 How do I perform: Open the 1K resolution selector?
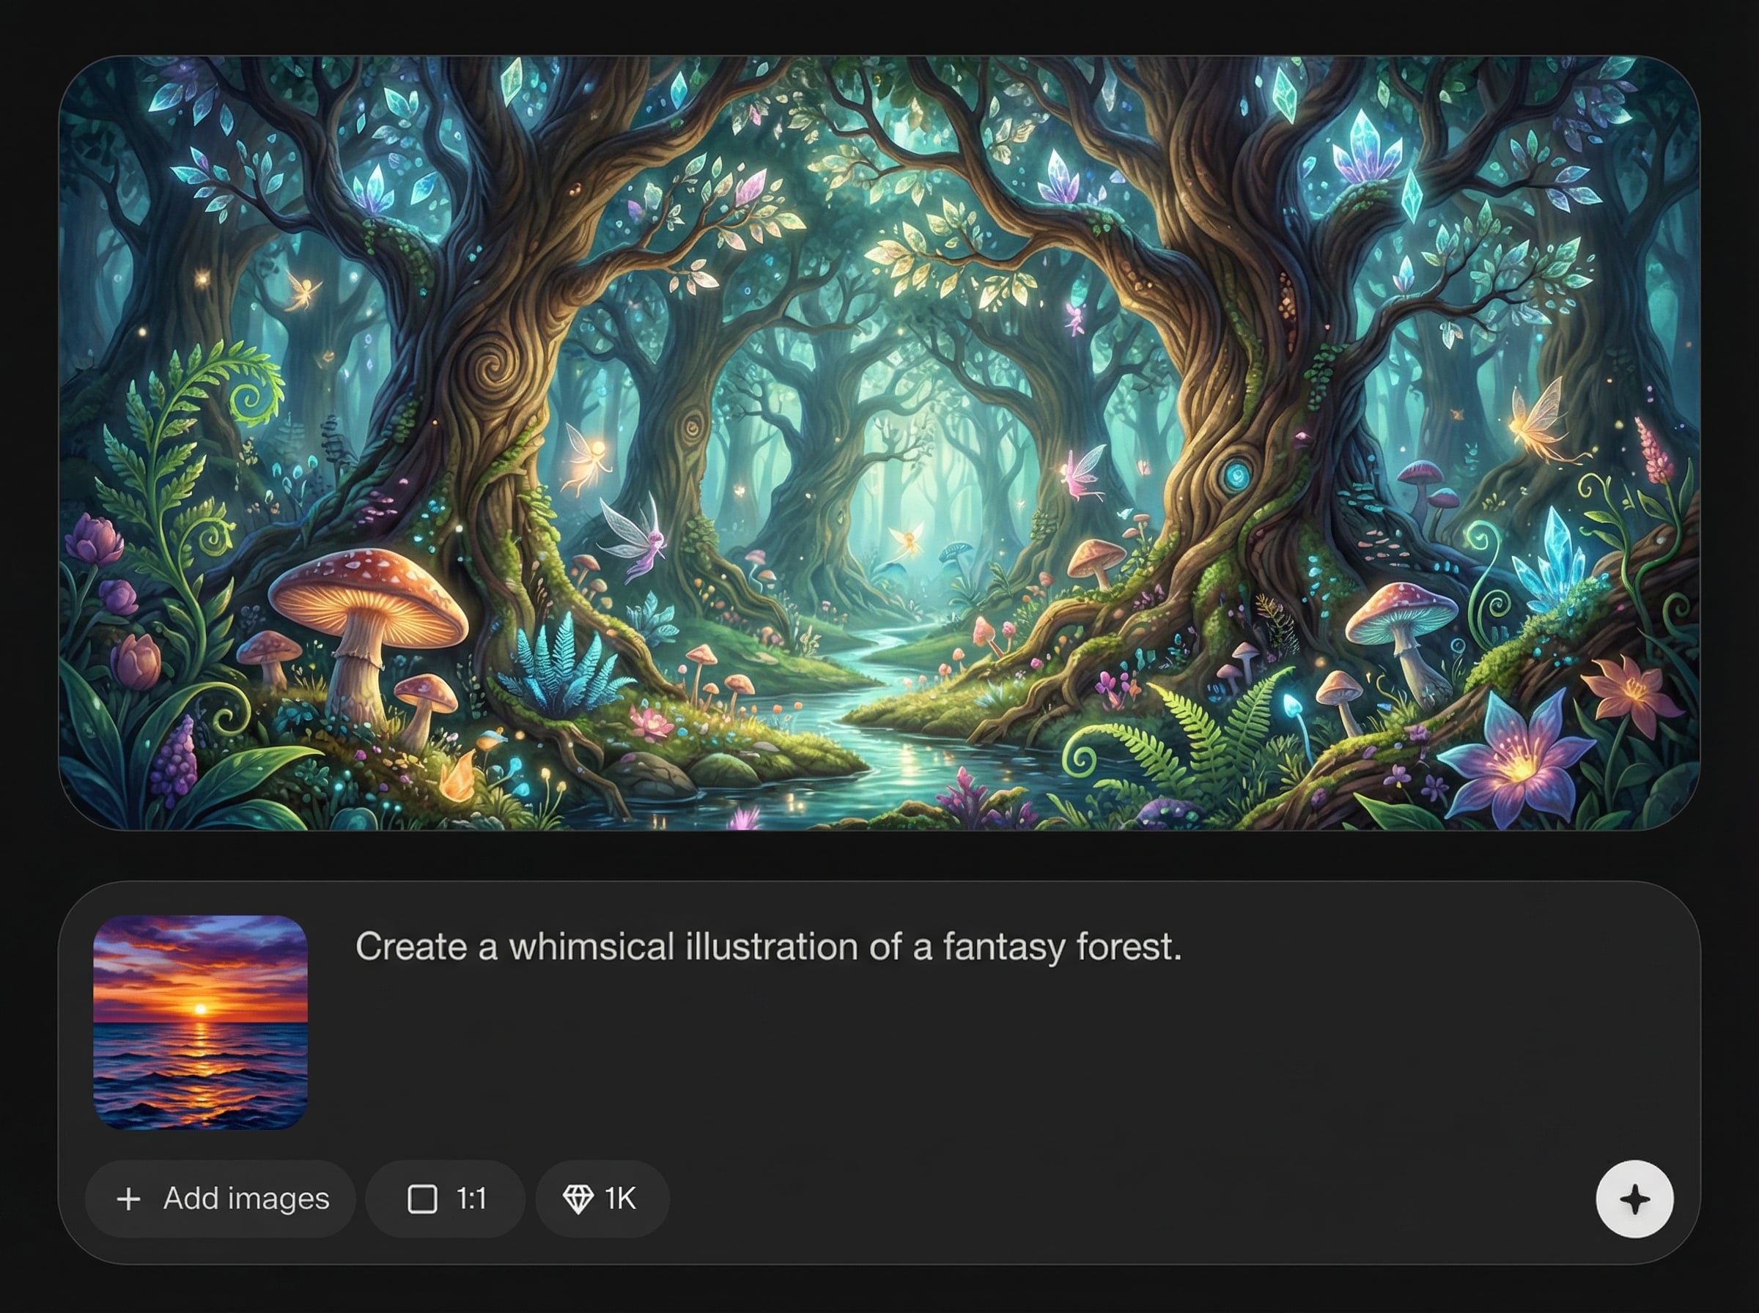602,1199
